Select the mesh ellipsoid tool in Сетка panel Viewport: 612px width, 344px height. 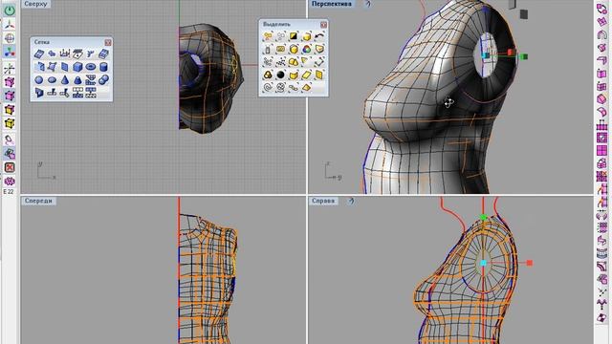point(52,80)
